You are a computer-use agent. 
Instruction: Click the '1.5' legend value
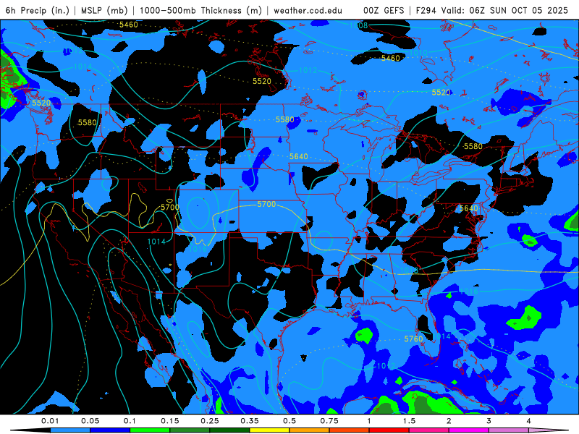point(409,421)
